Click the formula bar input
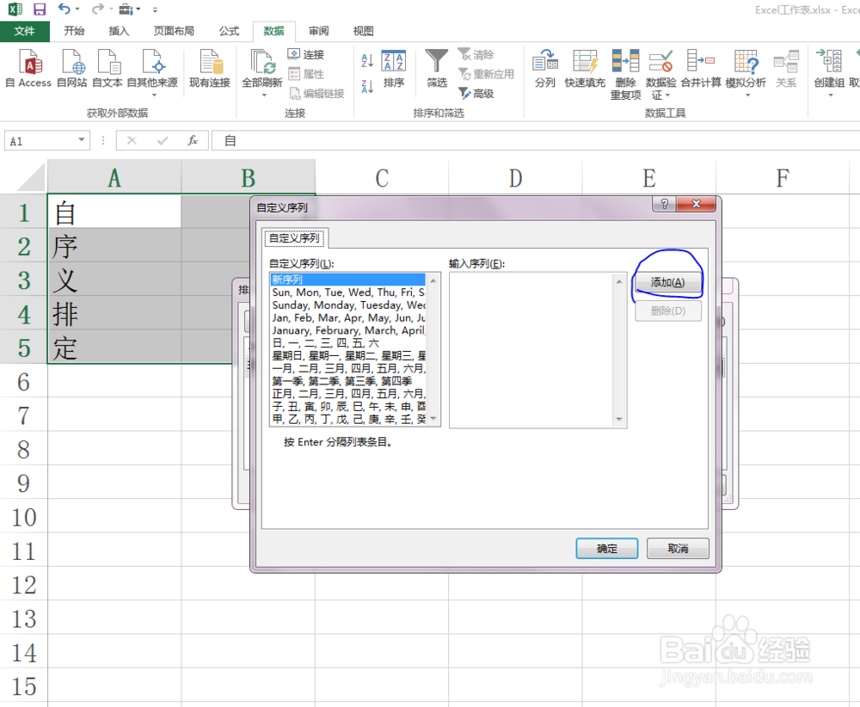860x707 pixels. point(535,141)
